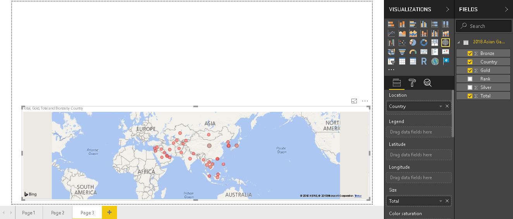Click the Filled map visualization icon
Screen dimensions: 513x219
(x=391, y=52)
